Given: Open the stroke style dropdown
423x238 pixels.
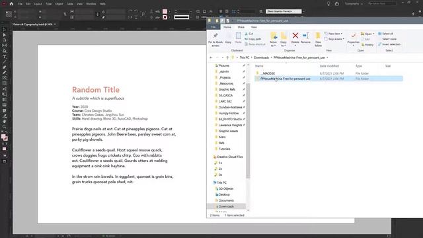Looking at the screenshot, I should tap(191, 17).
